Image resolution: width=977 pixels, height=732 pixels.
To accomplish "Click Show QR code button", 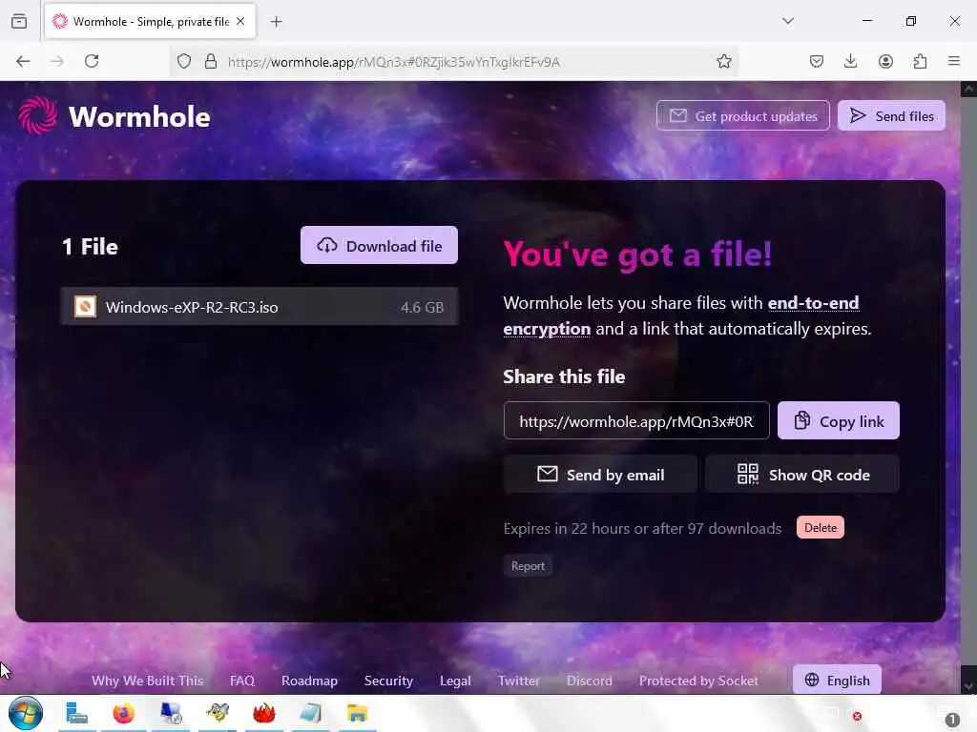I will coord(802,475).
